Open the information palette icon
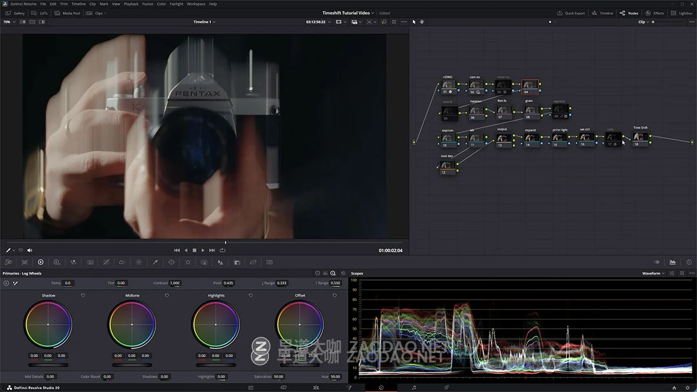The height and width of the screenshot is (392, 697). click(x=689, y=262)
